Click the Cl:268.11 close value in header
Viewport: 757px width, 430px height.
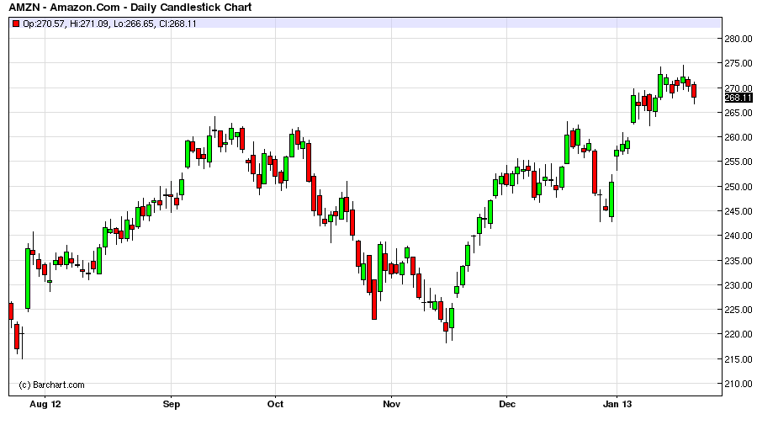pos(178,24)
